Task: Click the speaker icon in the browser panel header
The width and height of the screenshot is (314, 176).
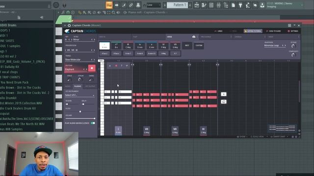Action: pyautogui.click(x=41, y=18)
